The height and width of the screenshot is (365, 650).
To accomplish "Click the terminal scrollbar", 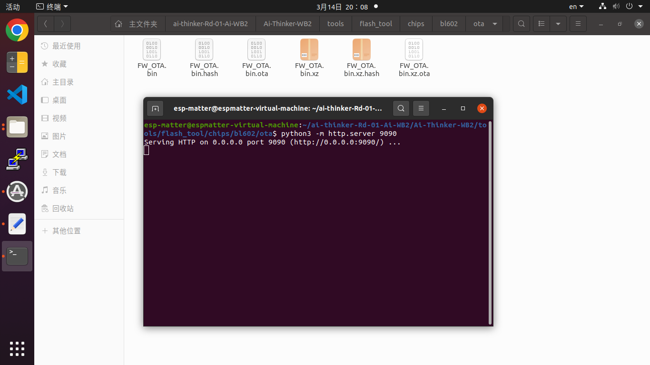I will tap(490, 222).
